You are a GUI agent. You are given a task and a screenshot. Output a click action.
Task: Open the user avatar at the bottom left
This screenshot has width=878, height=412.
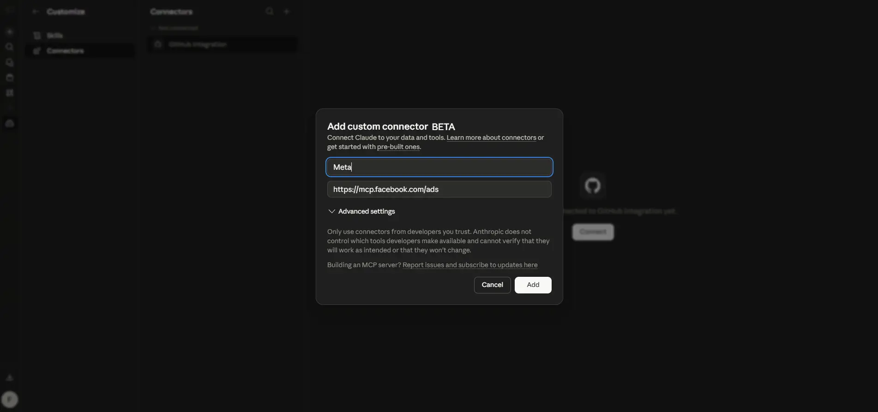coord(10,400)
